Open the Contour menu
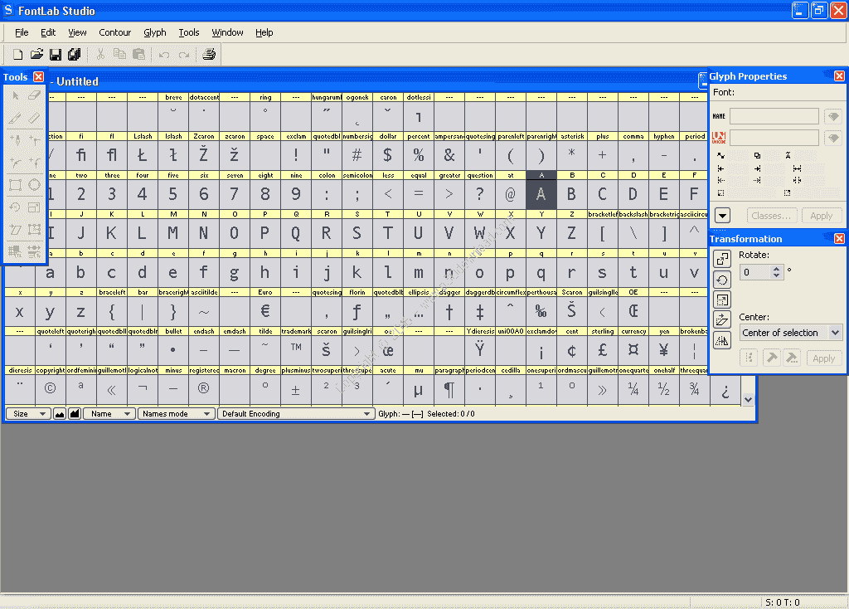This screenshot has height=609, width=849. [114, 32]
